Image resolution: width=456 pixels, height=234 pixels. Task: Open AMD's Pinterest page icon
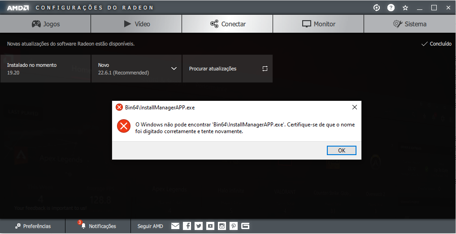point(234,226)
